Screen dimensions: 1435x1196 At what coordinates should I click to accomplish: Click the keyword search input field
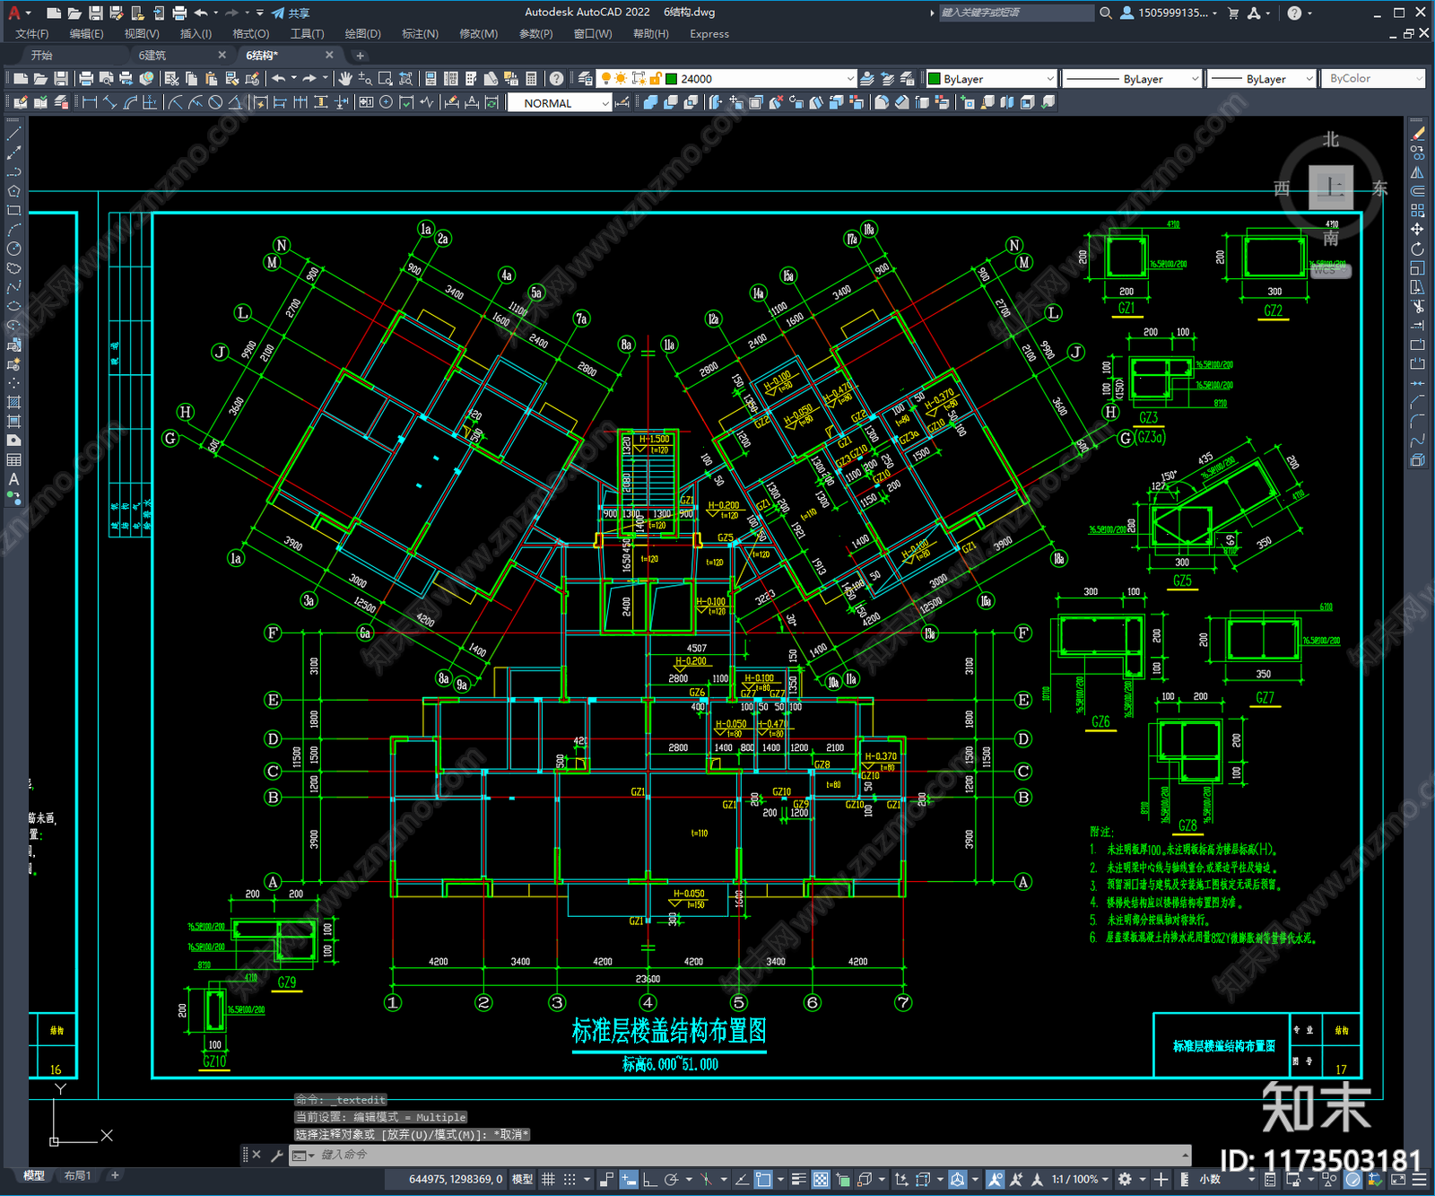click(1016, 13)
